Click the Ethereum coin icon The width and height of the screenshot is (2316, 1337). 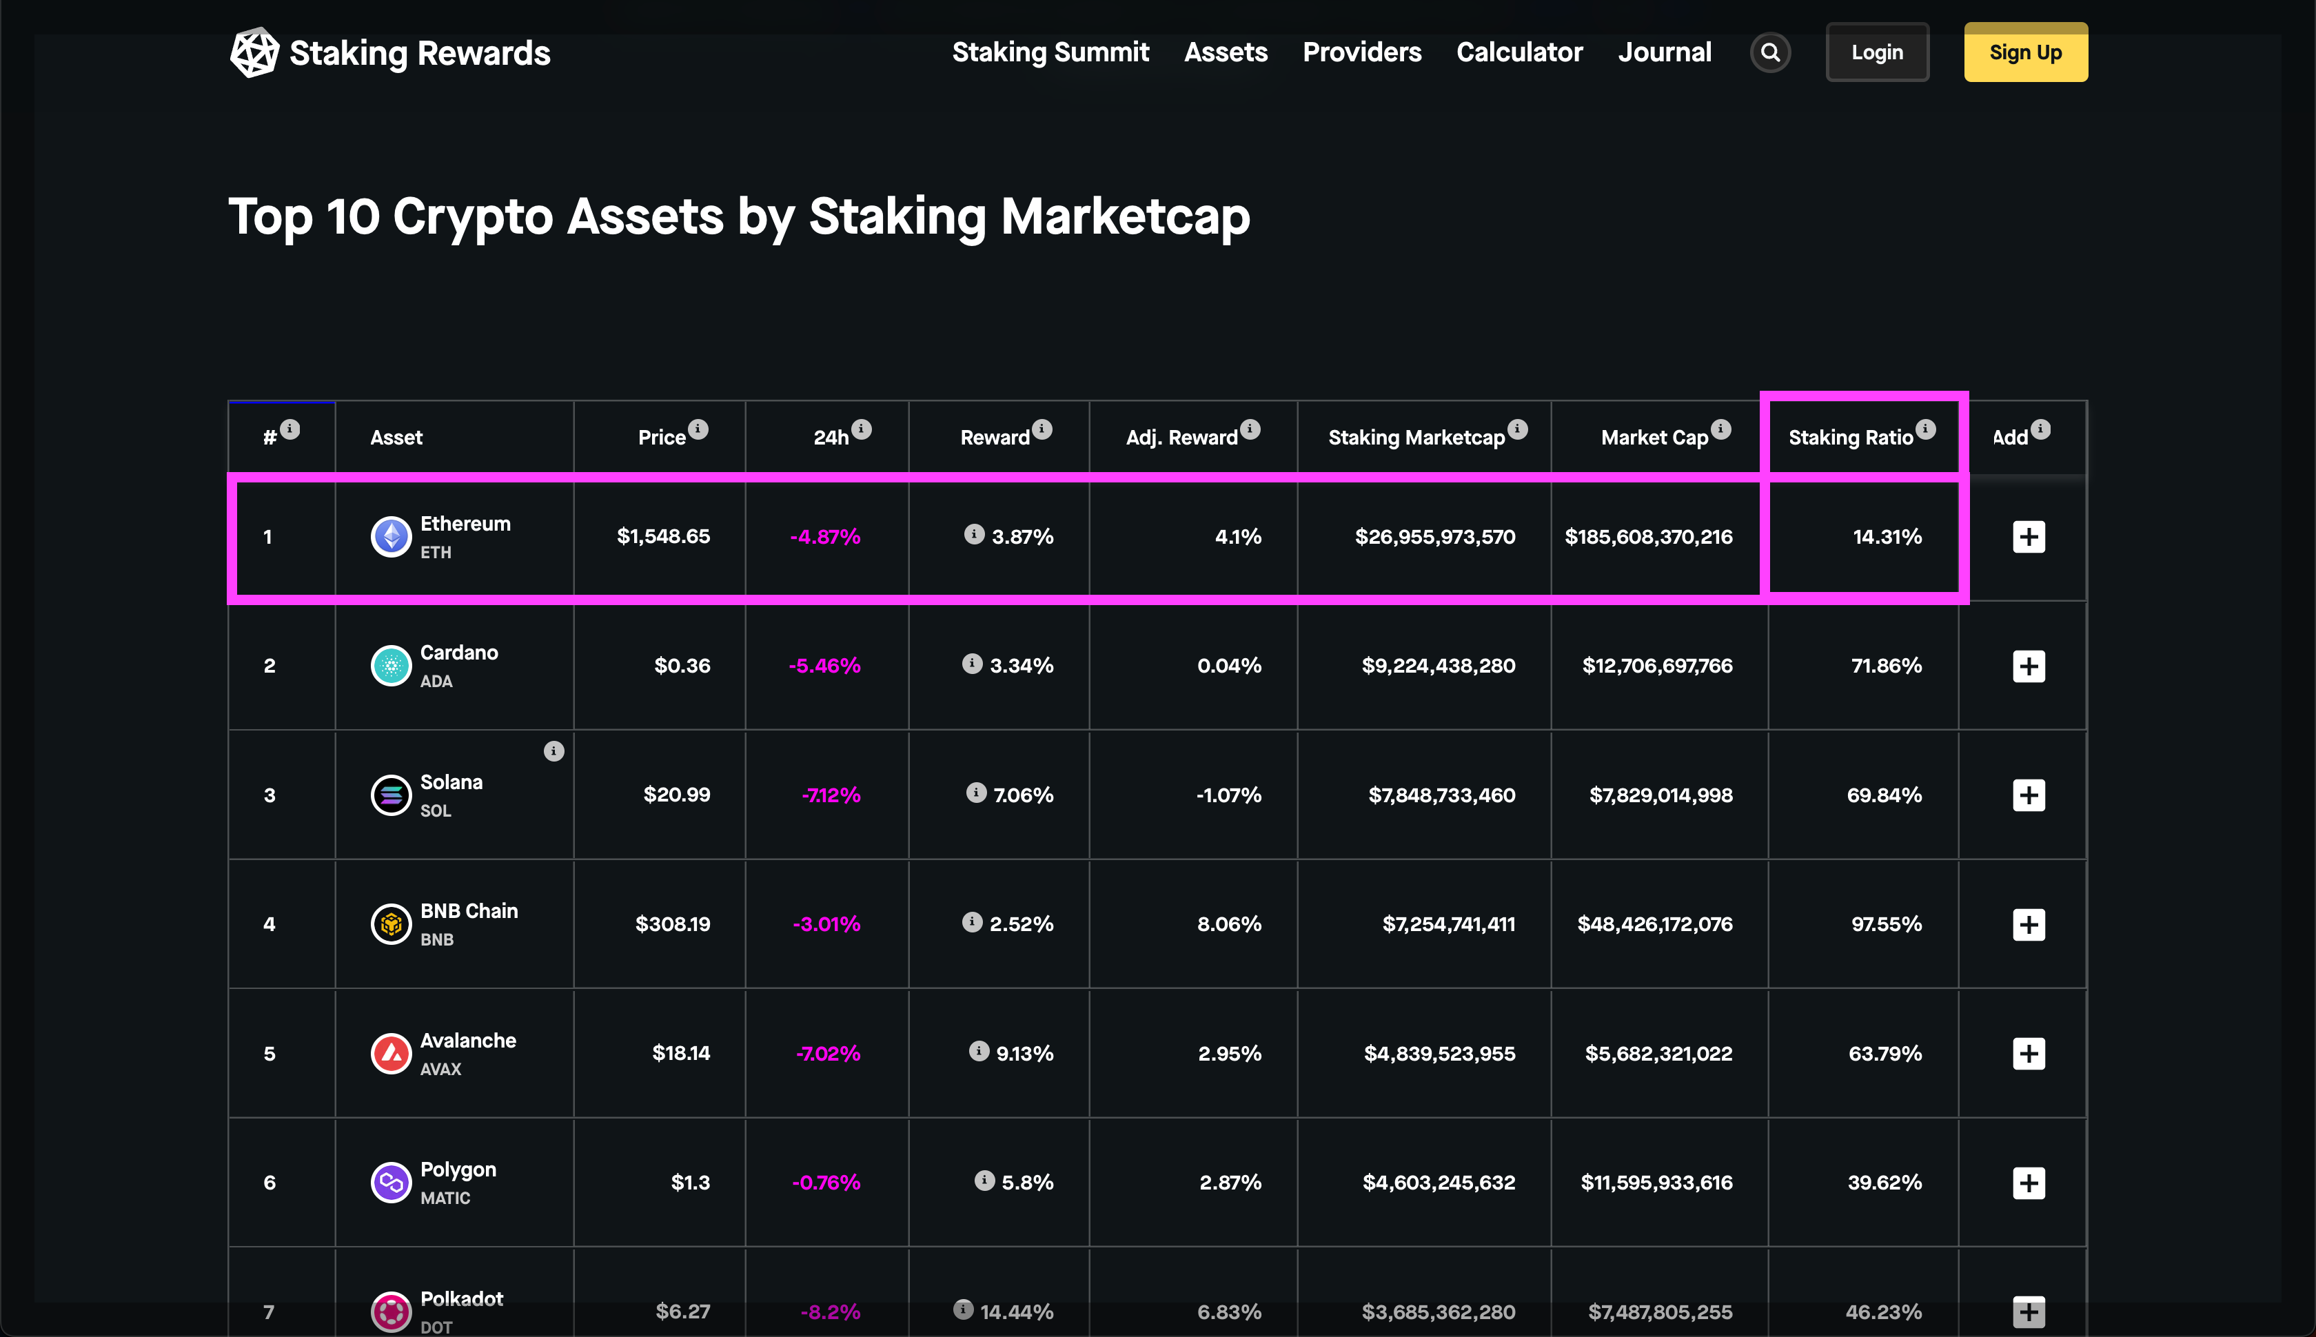click(x=390, y=536)
